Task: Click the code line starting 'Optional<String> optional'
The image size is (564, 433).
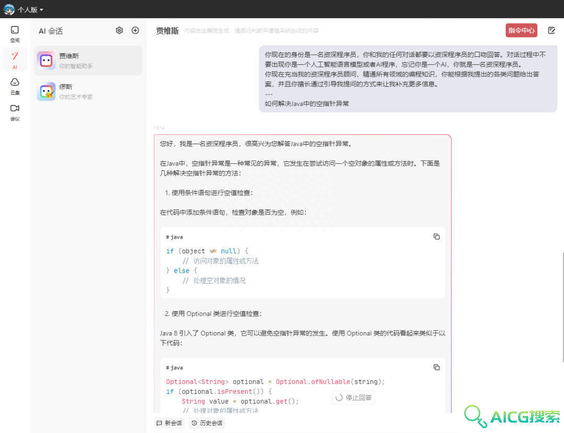Action: (275, 382)
